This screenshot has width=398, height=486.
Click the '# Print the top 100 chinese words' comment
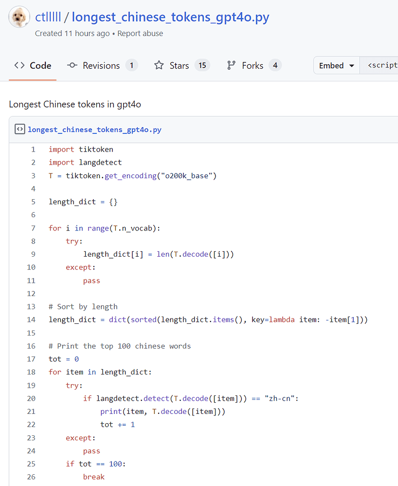[x=120, y=346]
